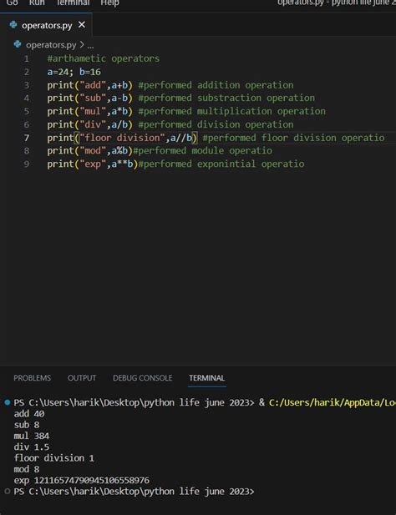Click the 'div 1.5' terminal output

click(x=32, y=447)
